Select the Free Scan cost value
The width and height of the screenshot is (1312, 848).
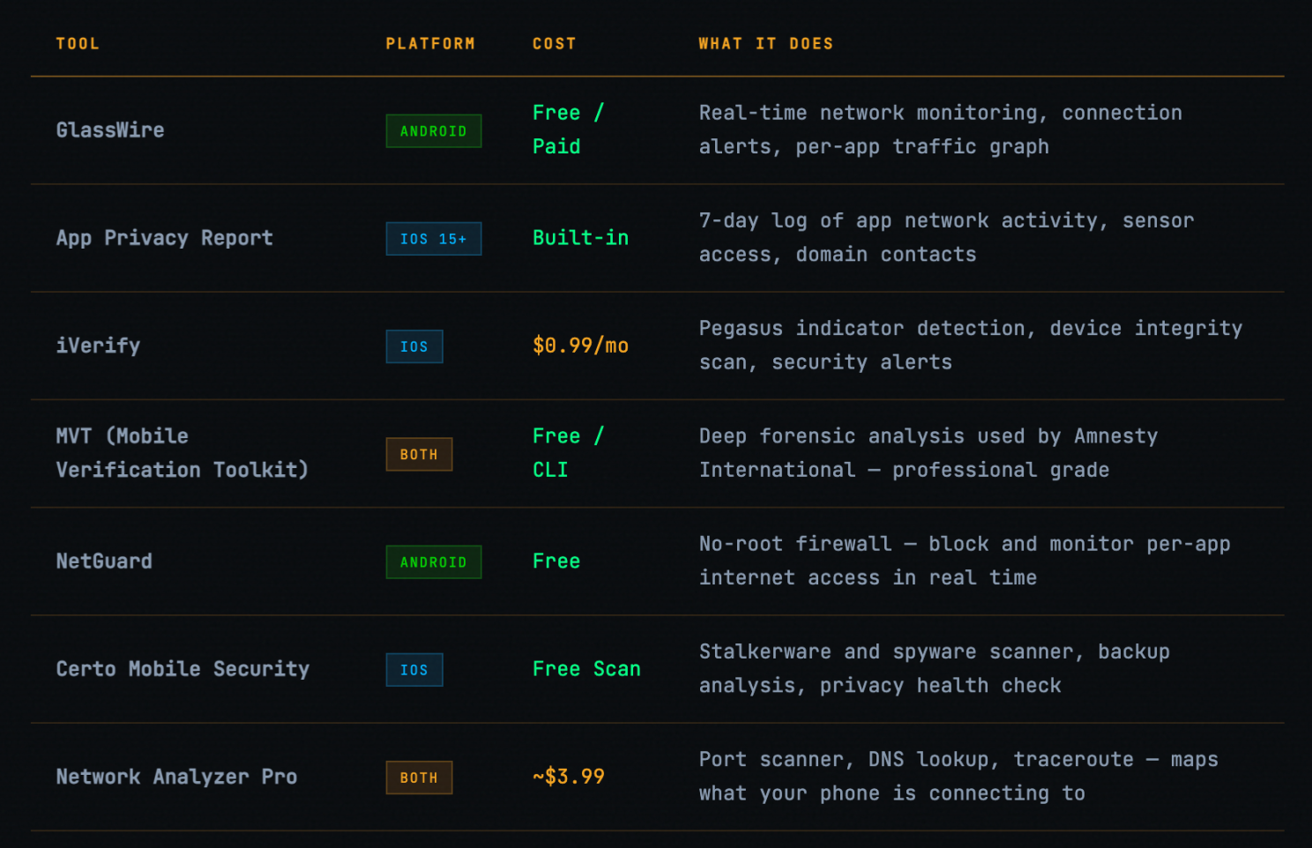pos(586,669)
